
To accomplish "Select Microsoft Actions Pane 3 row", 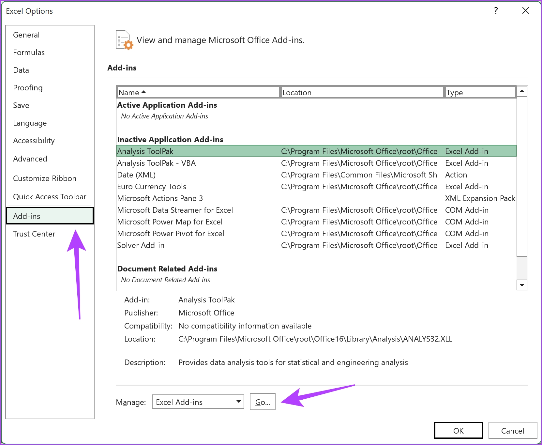I will coord(316,198).
